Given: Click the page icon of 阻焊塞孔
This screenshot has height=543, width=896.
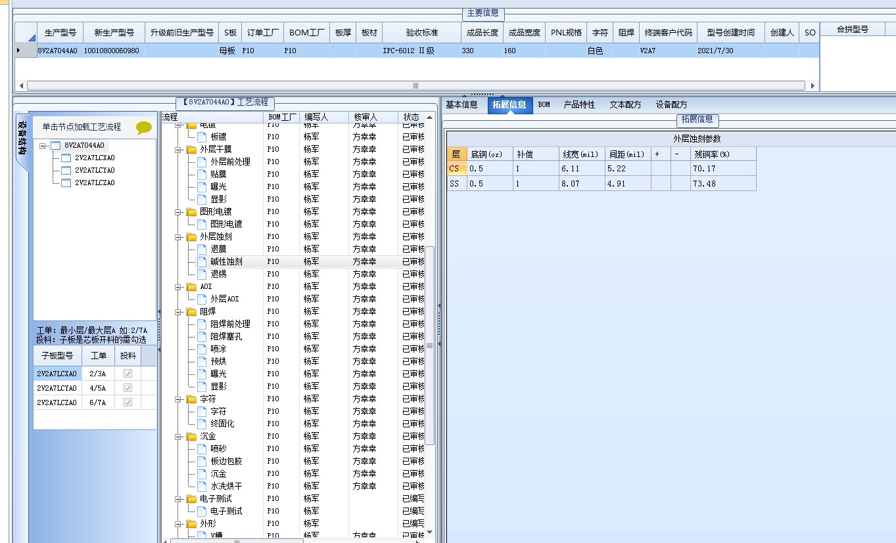Looking at the screenshot, I should (x=202, y=336).
